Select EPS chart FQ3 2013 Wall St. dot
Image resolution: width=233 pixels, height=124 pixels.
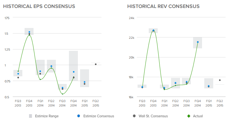(x=18, y=78)
